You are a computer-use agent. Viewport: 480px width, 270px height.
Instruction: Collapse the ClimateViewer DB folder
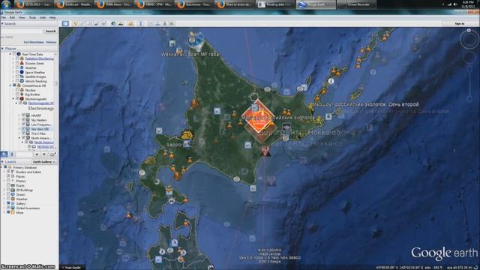pos(10,85)
